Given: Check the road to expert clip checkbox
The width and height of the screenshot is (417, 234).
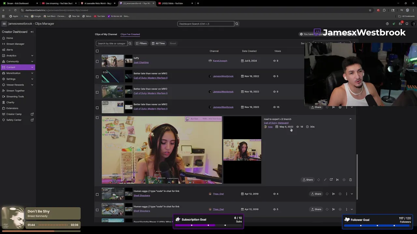Looking at the screenshot, I should click(x=97, y=118).
